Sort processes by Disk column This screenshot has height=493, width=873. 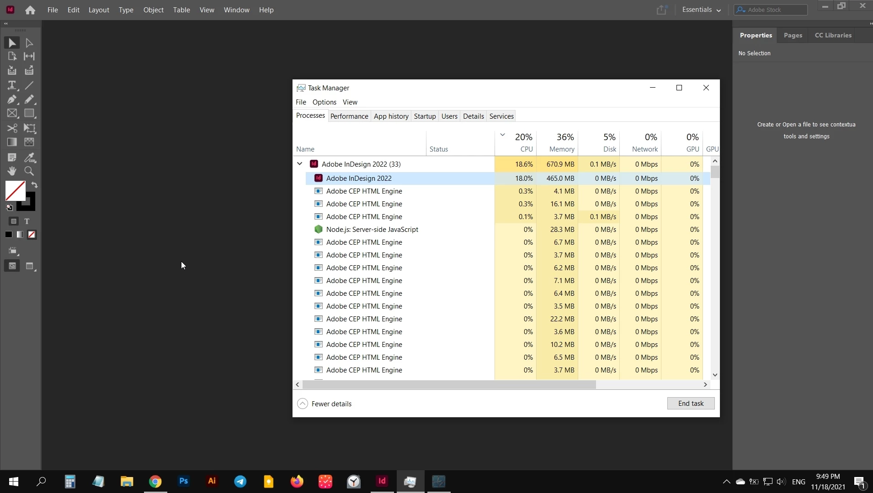click(599, 143)
